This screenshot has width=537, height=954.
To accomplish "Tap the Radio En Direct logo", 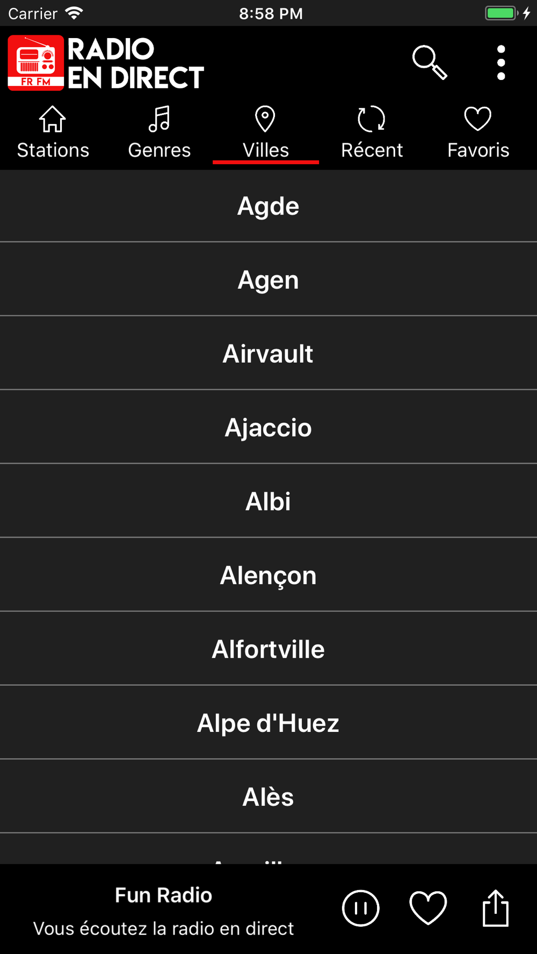I will 106,63.
